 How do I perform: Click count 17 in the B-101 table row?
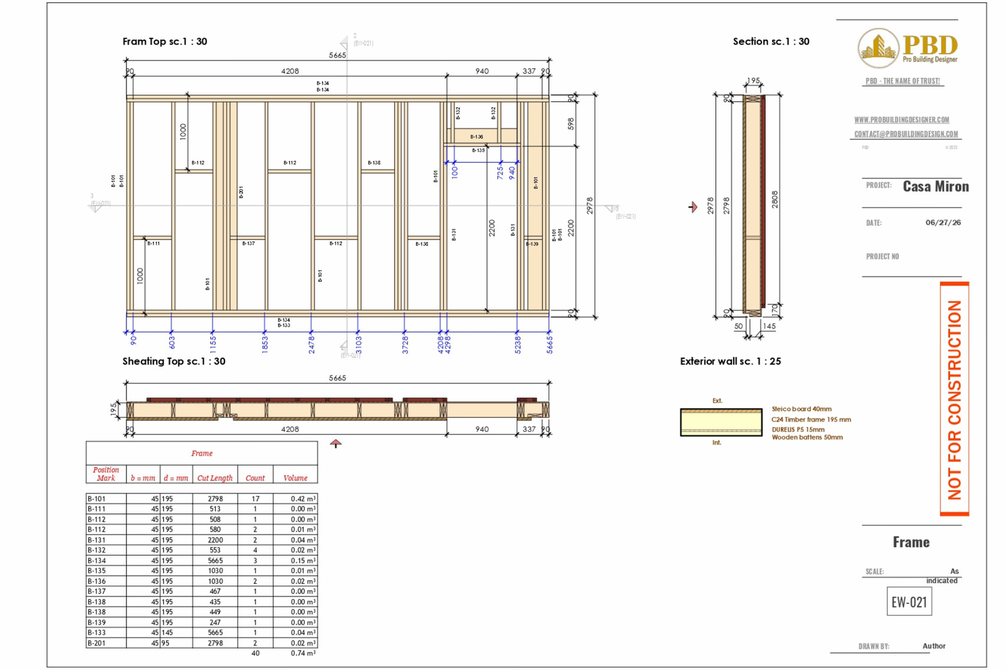(255, 499)
